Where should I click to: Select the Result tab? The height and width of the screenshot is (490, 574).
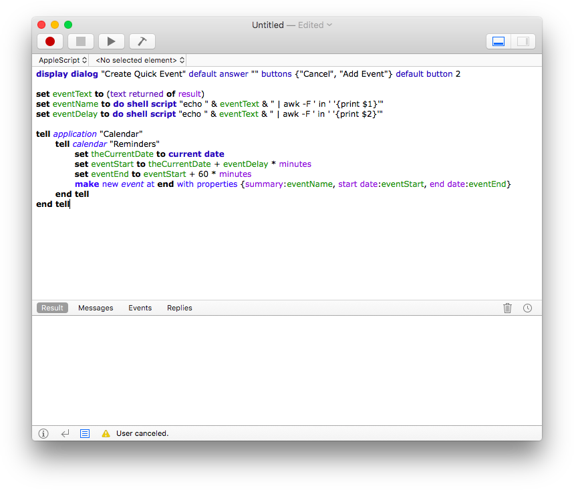[x=52, y=308]
